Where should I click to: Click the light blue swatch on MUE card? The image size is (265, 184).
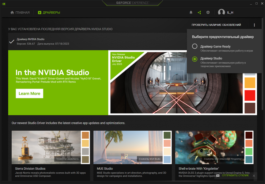click(x=167, y=159)
